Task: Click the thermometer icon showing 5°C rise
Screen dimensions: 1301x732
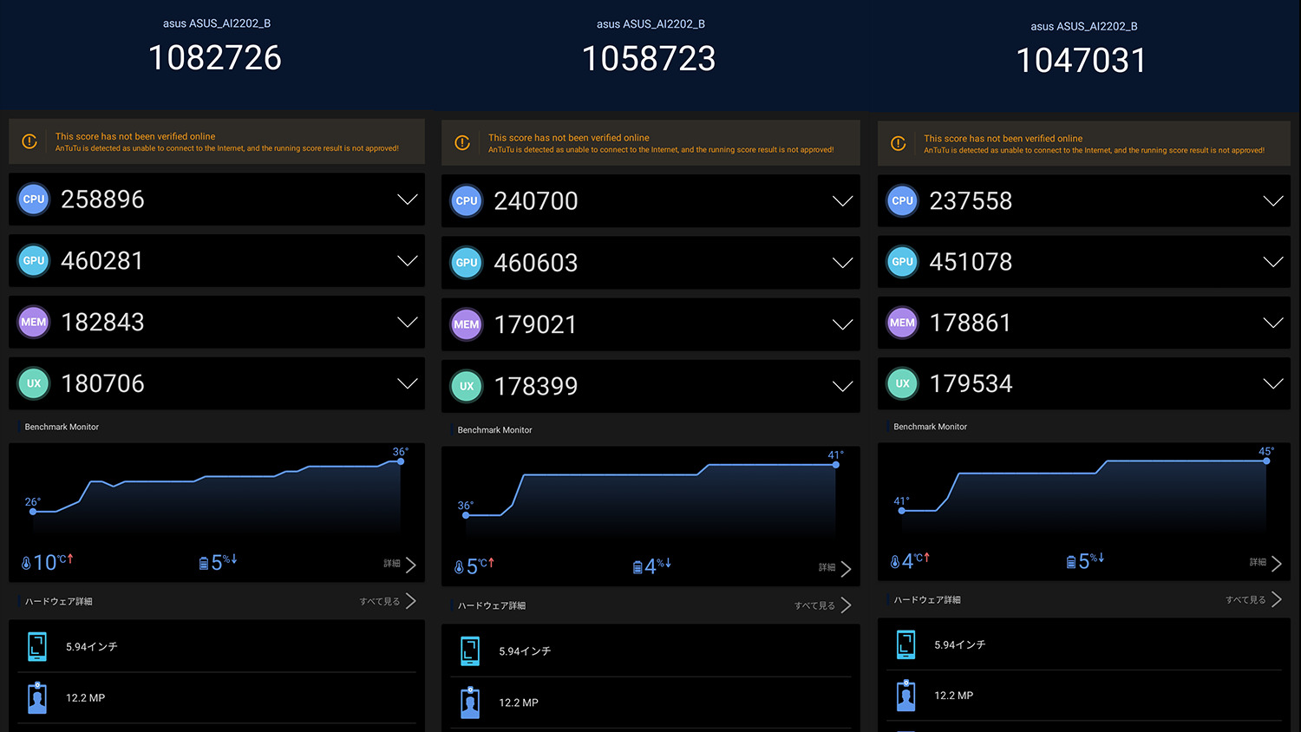Action: pos(460,567)
